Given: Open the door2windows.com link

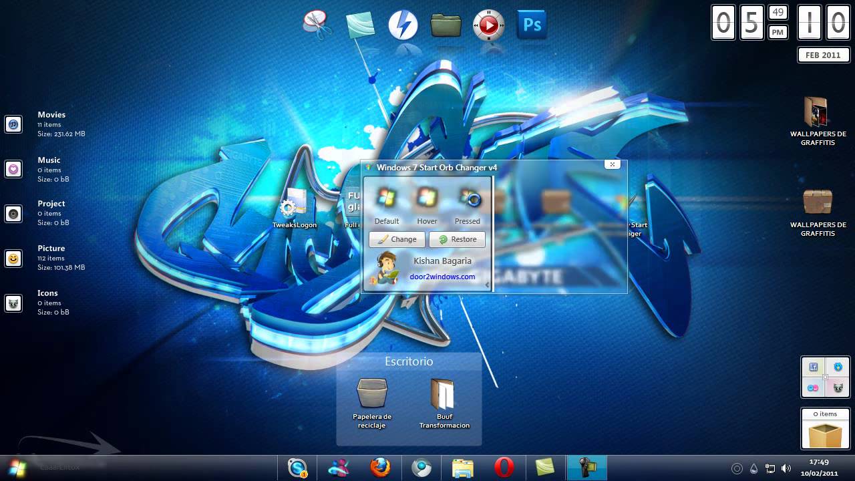Looking at the screenshot, I should (442, 277).
